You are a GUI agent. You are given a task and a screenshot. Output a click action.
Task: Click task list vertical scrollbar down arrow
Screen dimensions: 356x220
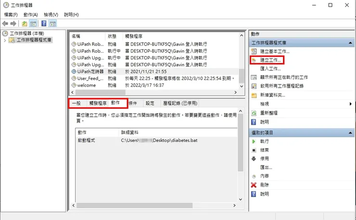click(242, 86)
